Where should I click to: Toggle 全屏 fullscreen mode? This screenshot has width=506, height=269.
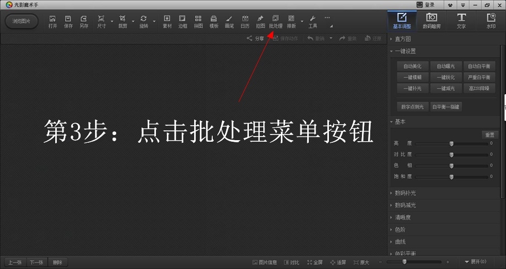[x=315, y=262]
